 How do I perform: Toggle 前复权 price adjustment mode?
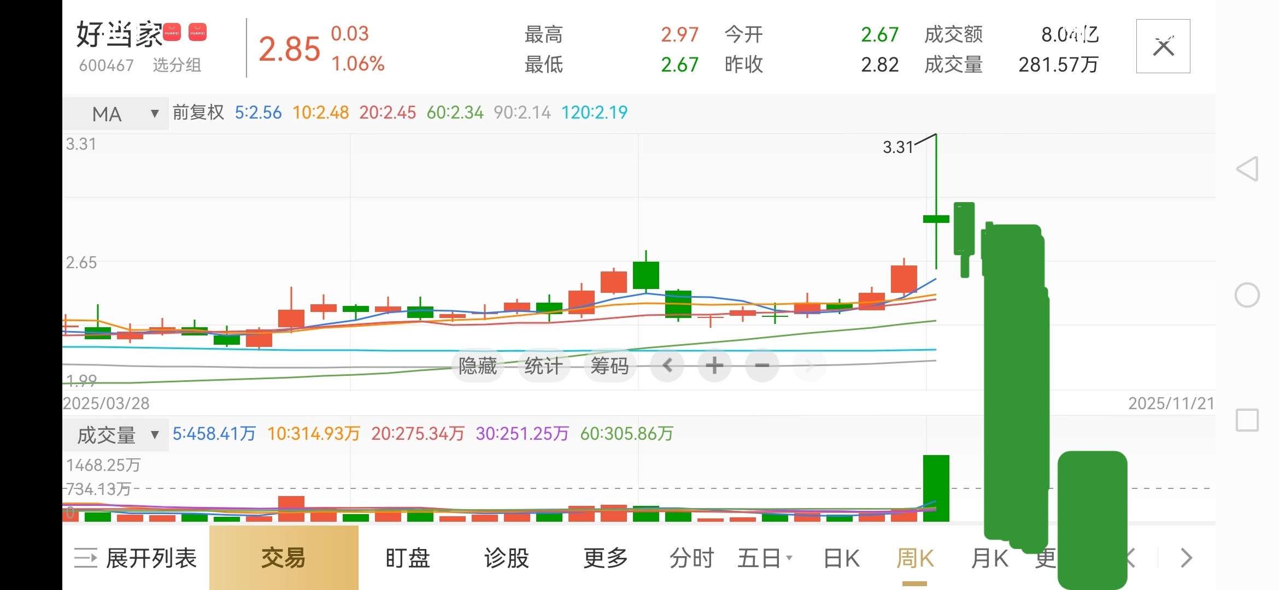click(x=198, y=113)
